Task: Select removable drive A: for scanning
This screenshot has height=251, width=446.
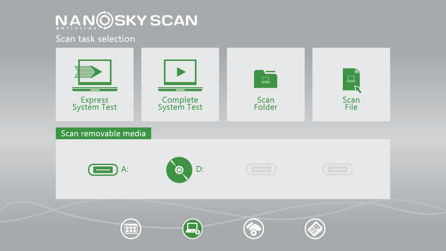Action: (103, 170)
